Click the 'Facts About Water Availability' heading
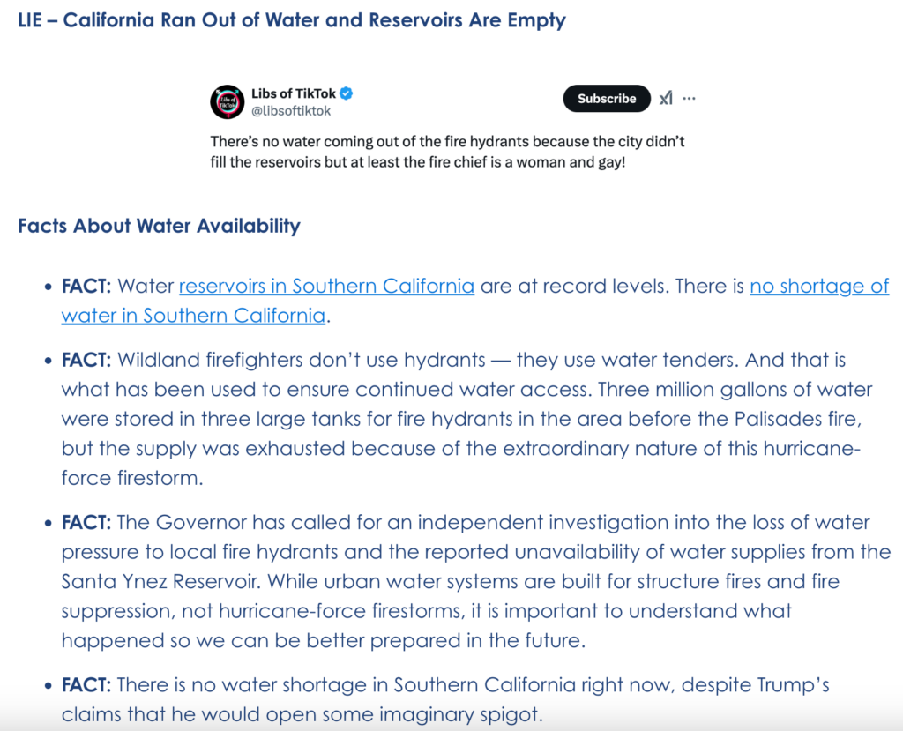 point(159,225)
